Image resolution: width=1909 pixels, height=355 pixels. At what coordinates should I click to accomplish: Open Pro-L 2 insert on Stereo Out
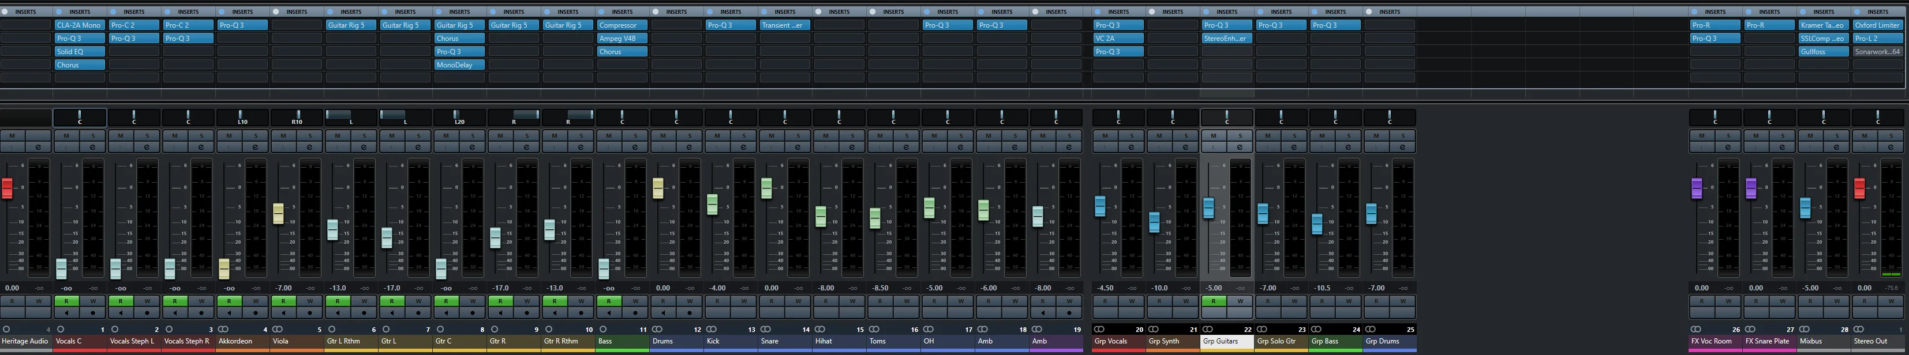tap(1878, 39)
